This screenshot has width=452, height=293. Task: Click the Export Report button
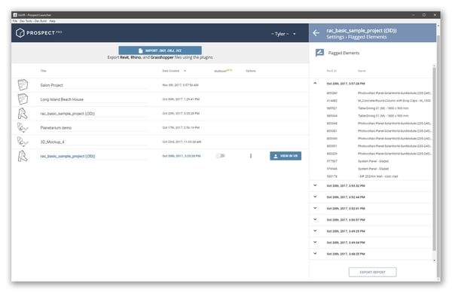point(372,272)
